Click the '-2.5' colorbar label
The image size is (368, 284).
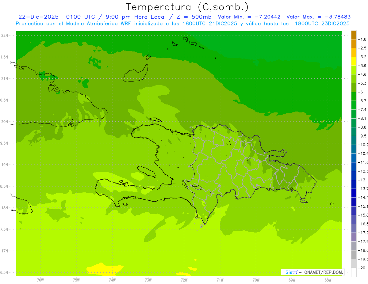pos(362,48)
